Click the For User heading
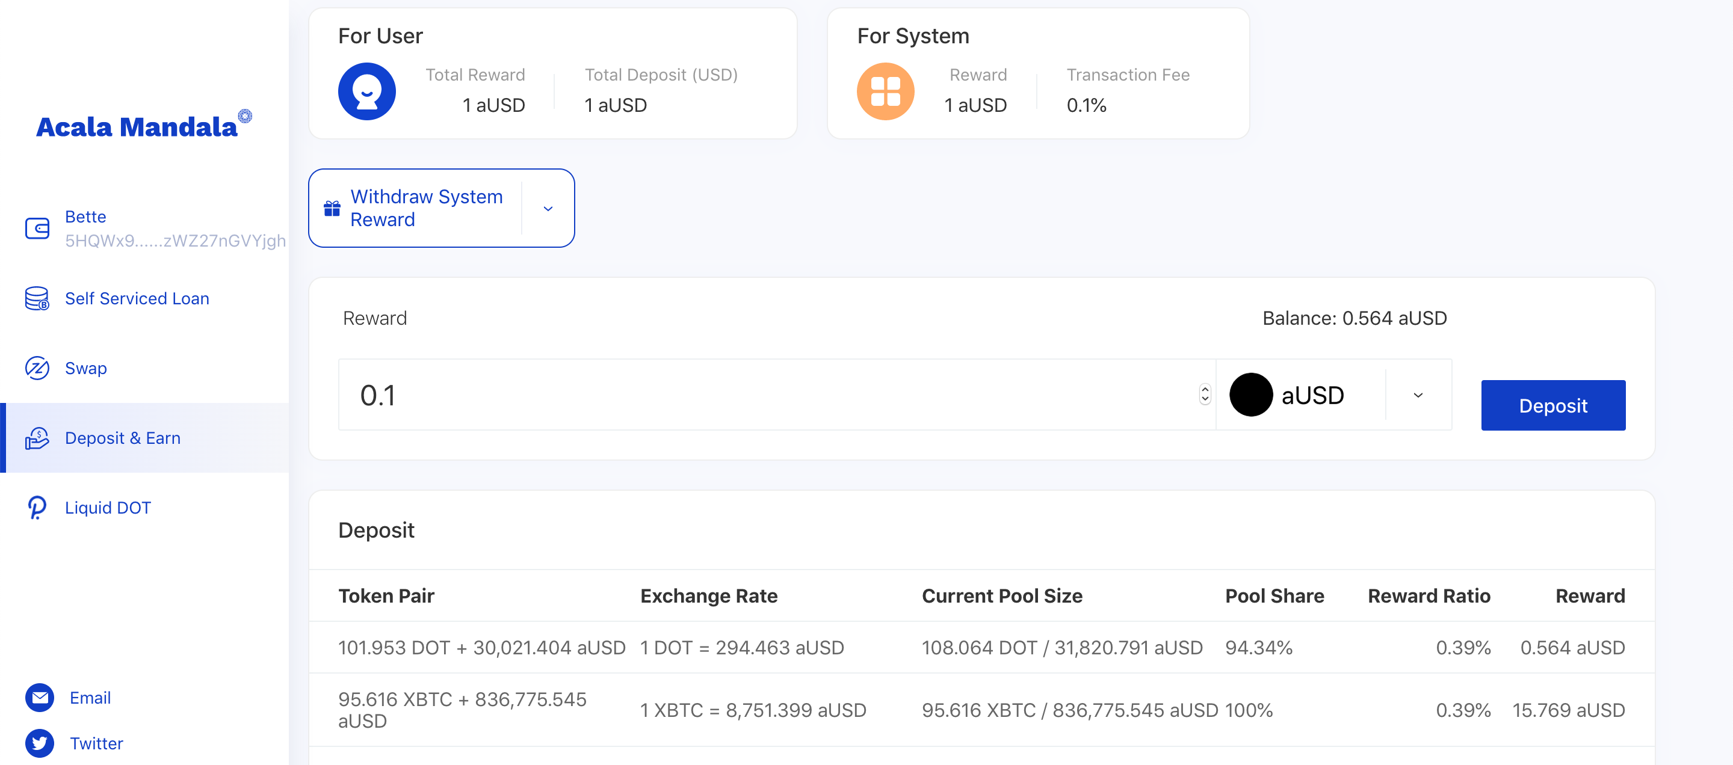 click(380, 35)
